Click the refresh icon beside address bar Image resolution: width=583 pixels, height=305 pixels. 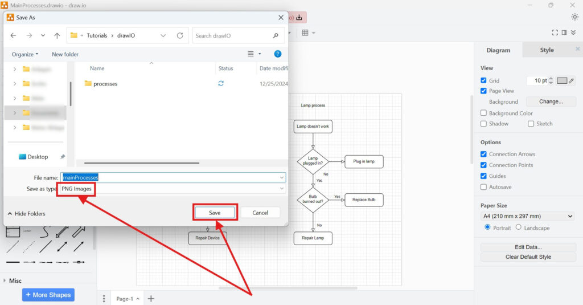180,35
